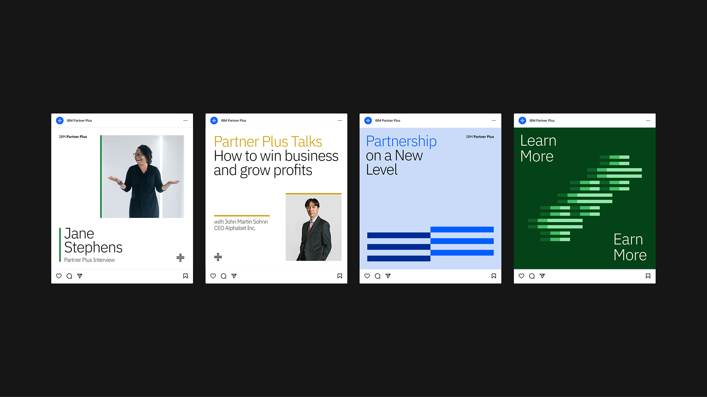Click the profile avatar on Learn More post
707x397 pixels.
click(522, 121)
